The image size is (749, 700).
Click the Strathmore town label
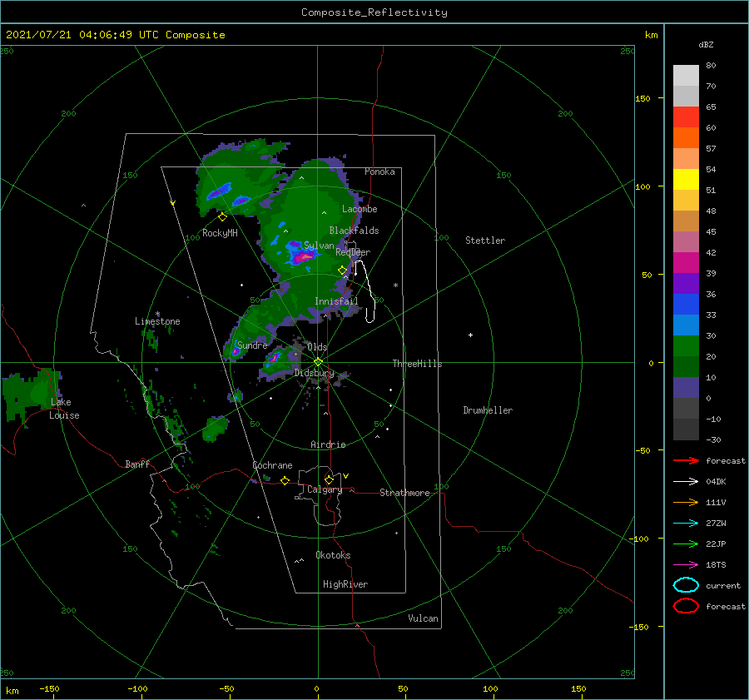pyautogui.click(x=404, y=493)
